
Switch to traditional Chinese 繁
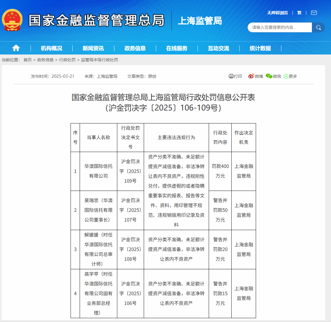click(x=299, y=13)
